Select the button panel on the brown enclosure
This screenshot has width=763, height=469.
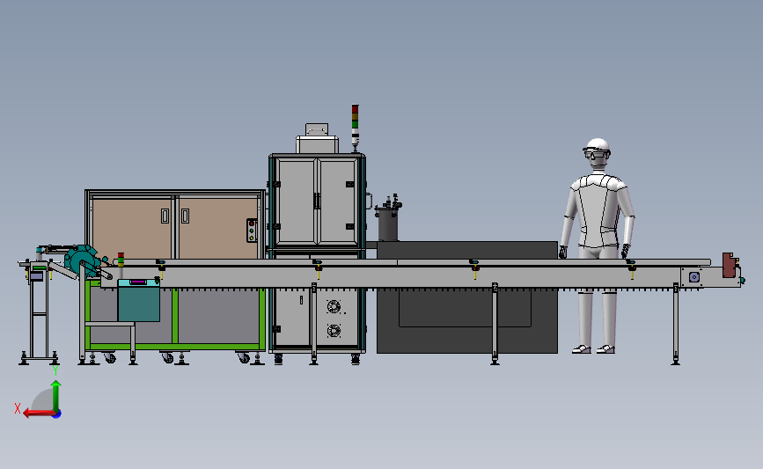point(252,231)
